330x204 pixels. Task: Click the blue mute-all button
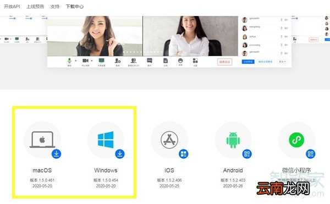coord(248,62)
